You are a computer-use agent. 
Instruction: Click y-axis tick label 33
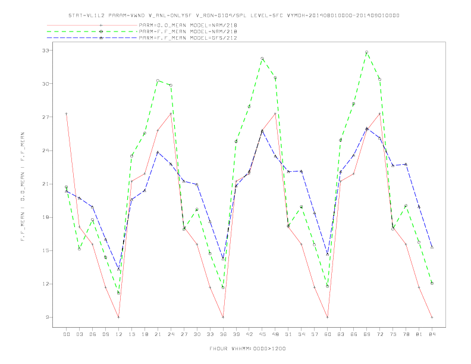[x=45, y=51]
